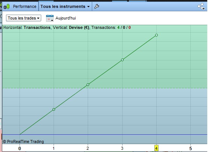Click the 0 label on horizontal axis

19,148
